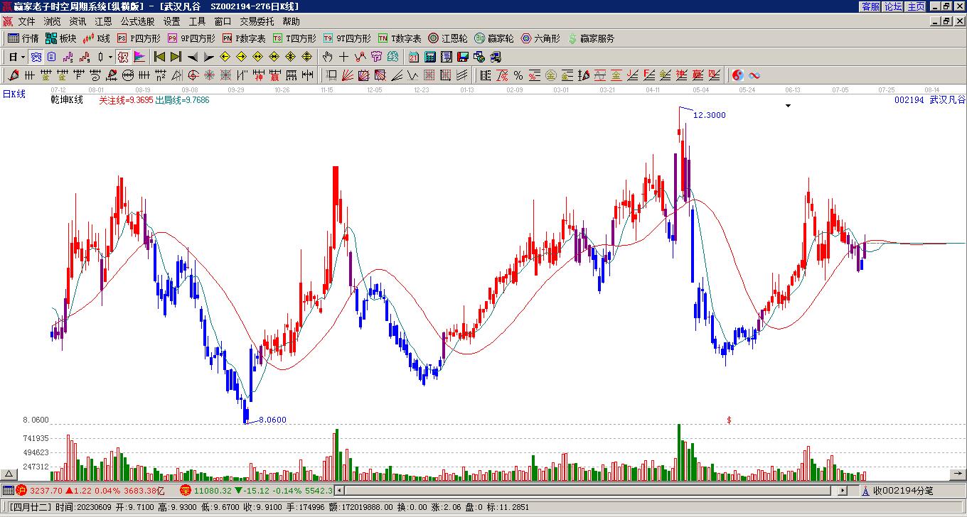Select the red grid drawing tool
The height and width of the screenshot is (517, 967).
tap(429, 75)
